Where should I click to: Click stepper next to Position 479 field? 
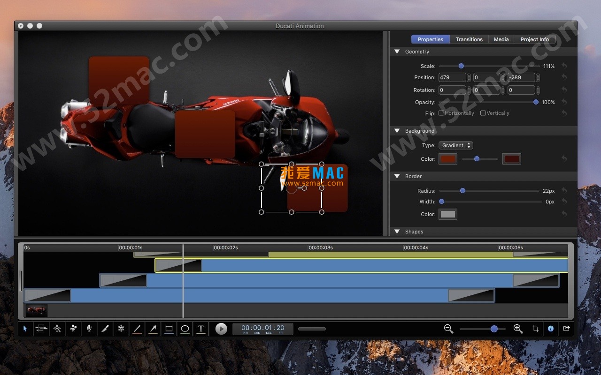[x=469, y=77]
